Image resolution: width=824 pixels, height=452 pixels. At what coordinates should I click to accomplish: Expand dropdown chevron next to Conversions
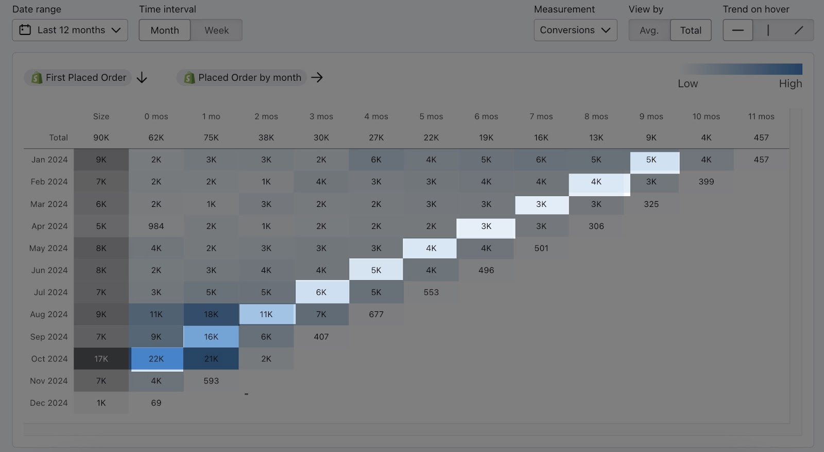pos(606,30)
